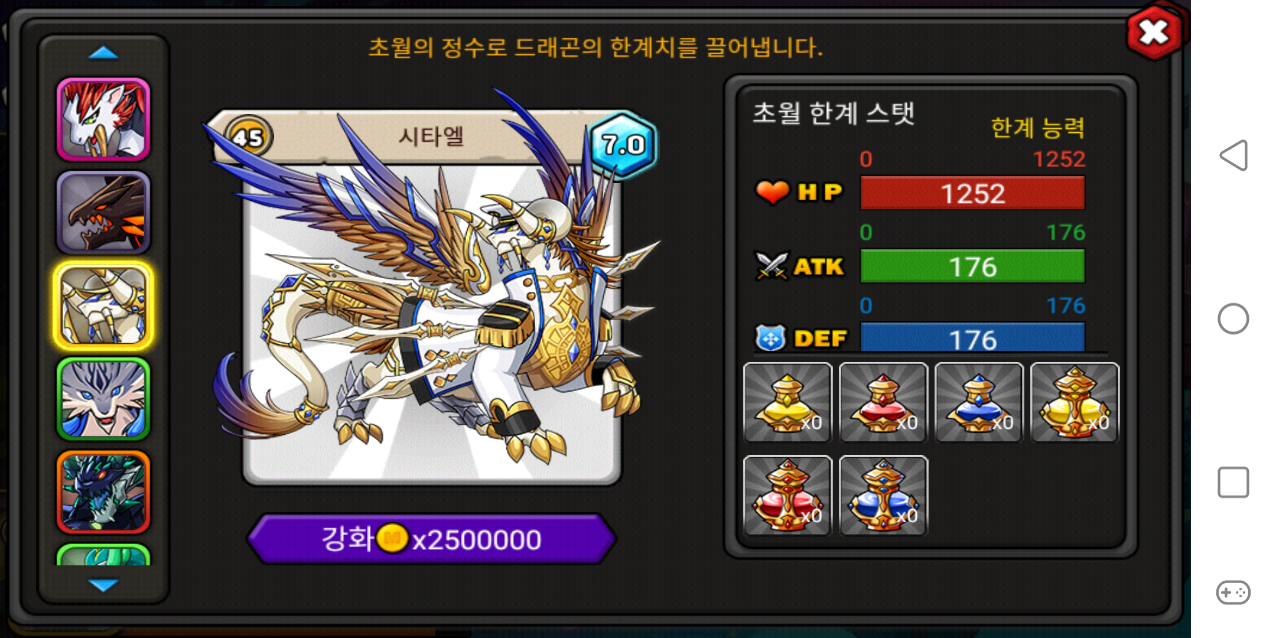
Task: Select the blue-eyed grey dragon portrait
Action: coord(103,399)
